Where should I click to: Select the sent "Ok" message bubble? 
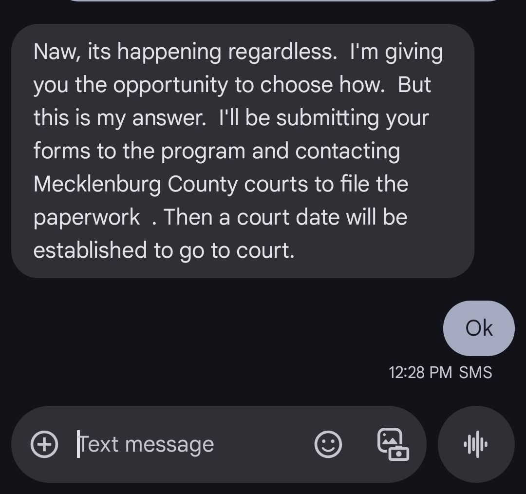coord(479,328)
